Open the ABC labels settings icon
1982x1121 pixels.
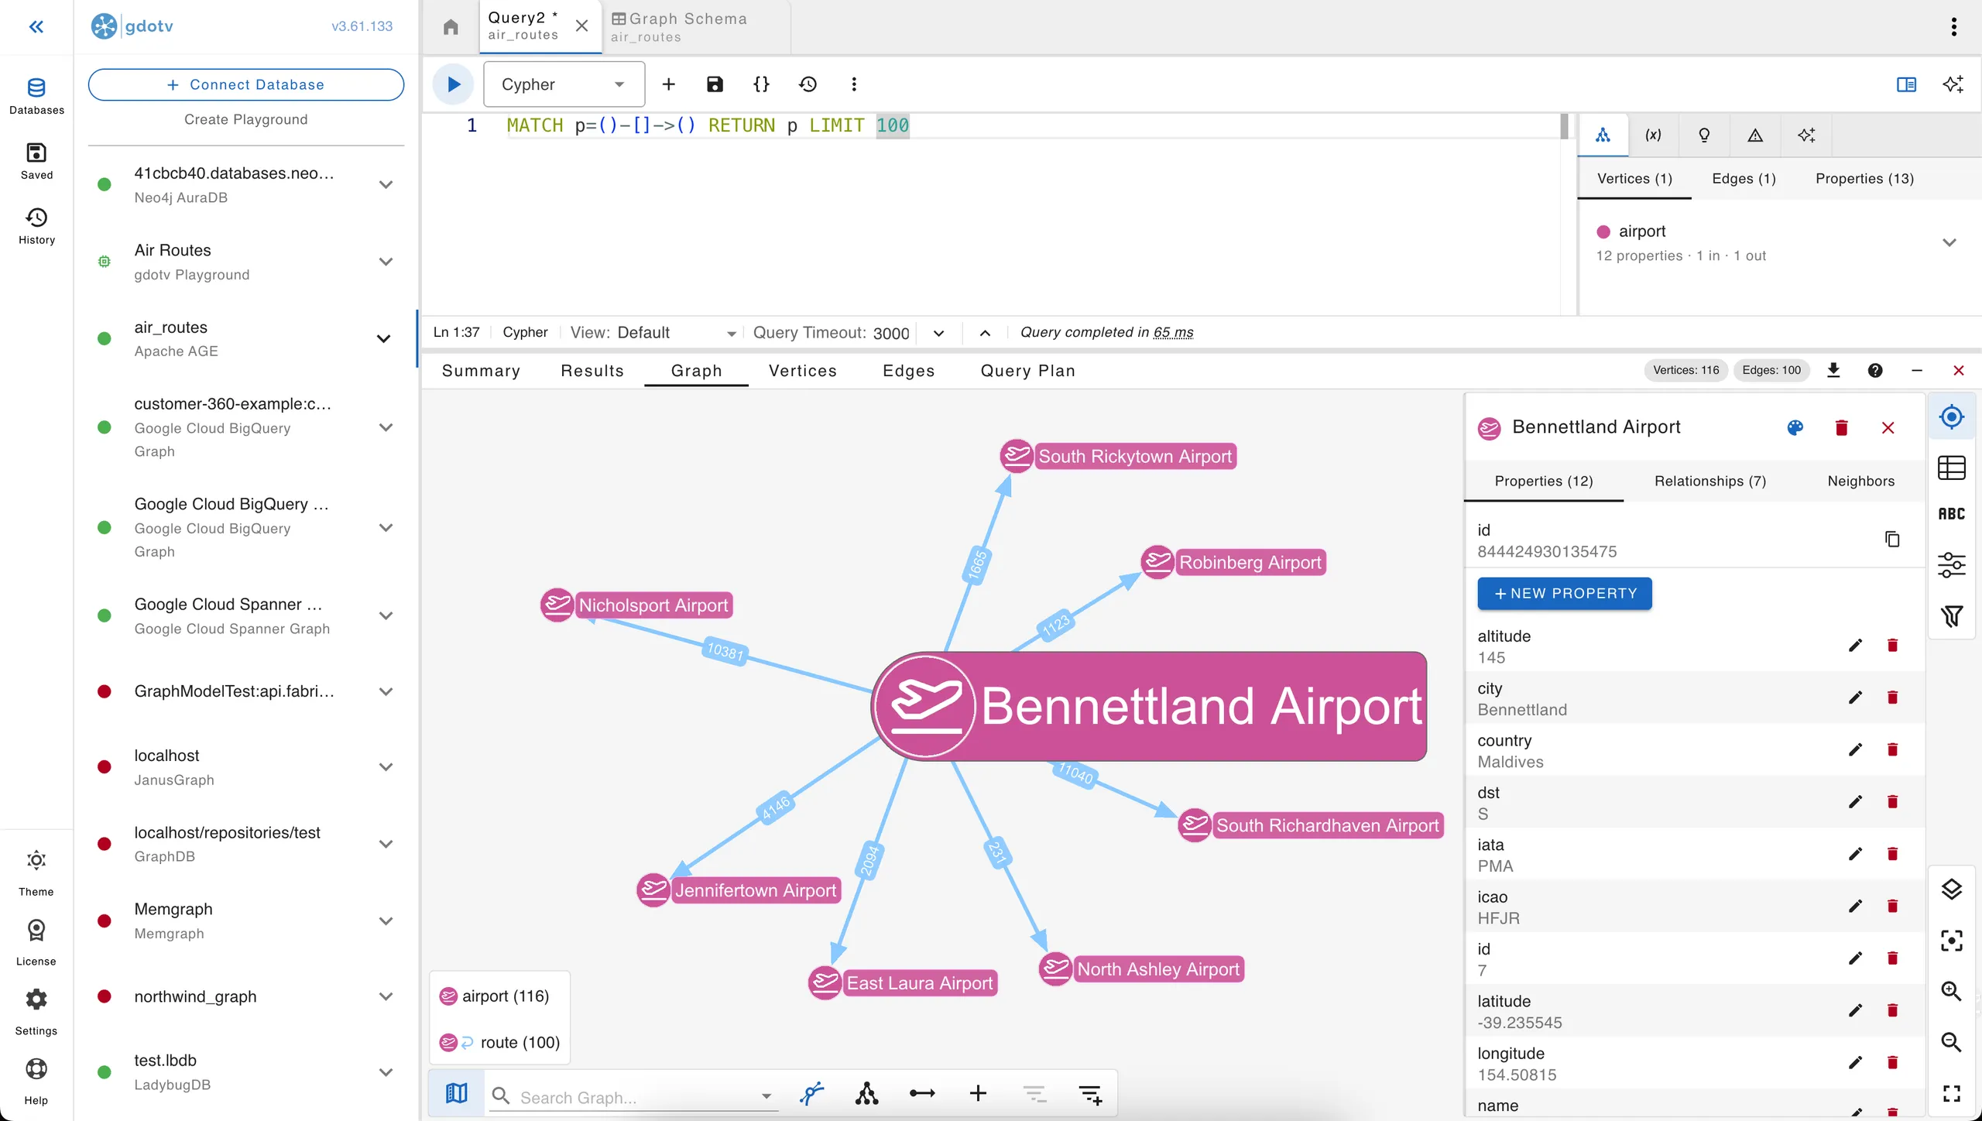pos(1951,515)
